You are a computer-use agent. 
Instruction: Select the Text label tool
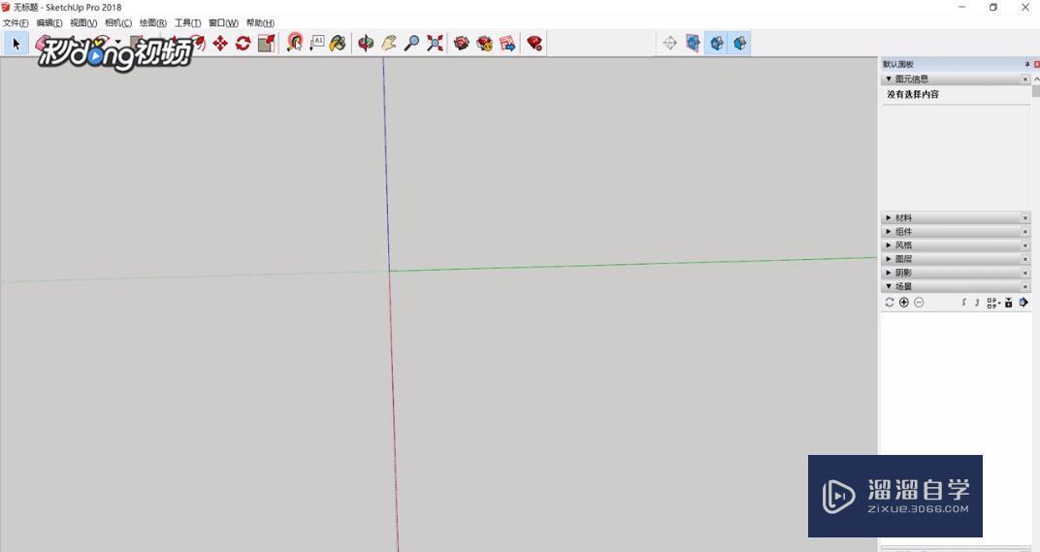pos(317,44)
